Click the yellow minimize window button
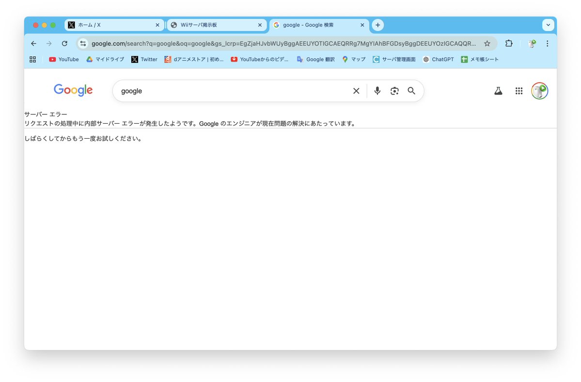Viewport: 581px width, 382px height. tap(44, 25)
